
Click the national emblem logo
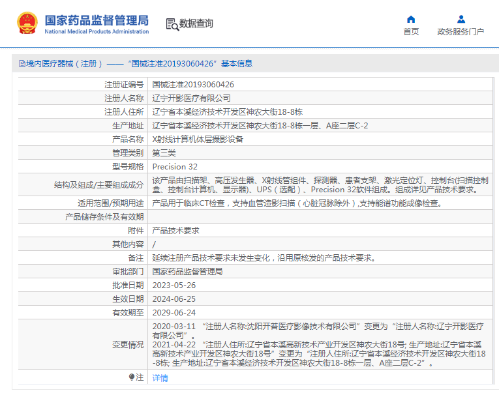coord(27,23)
